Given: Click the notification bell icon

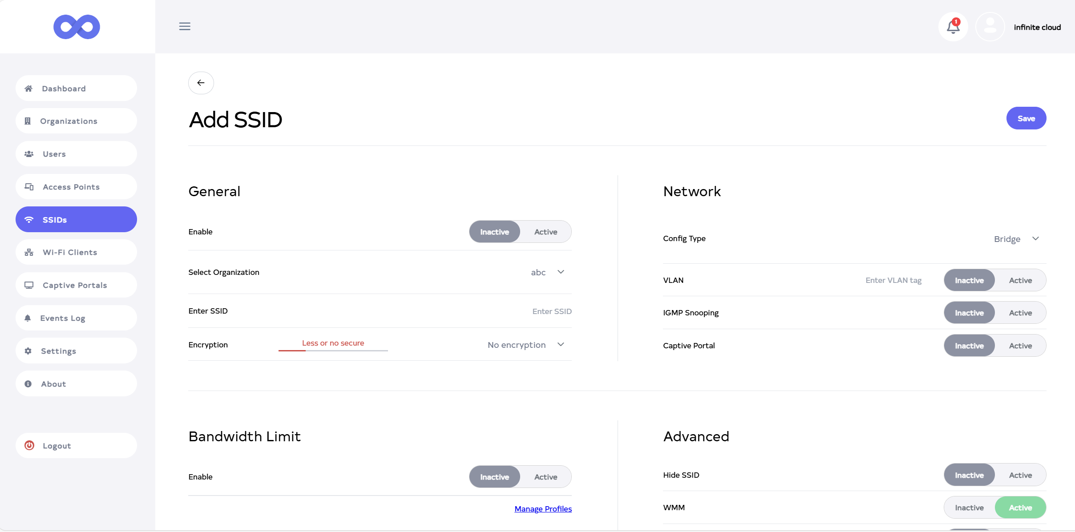Looking at the screenshot, I should pos(953,27).
